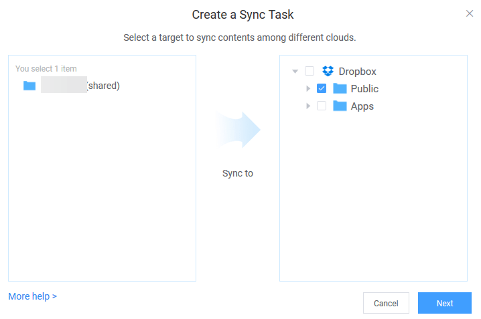The width and height of the screenshot is (481, 319).
Task: Click the large Sync to arrow graphic
Action: coord(238,129)
